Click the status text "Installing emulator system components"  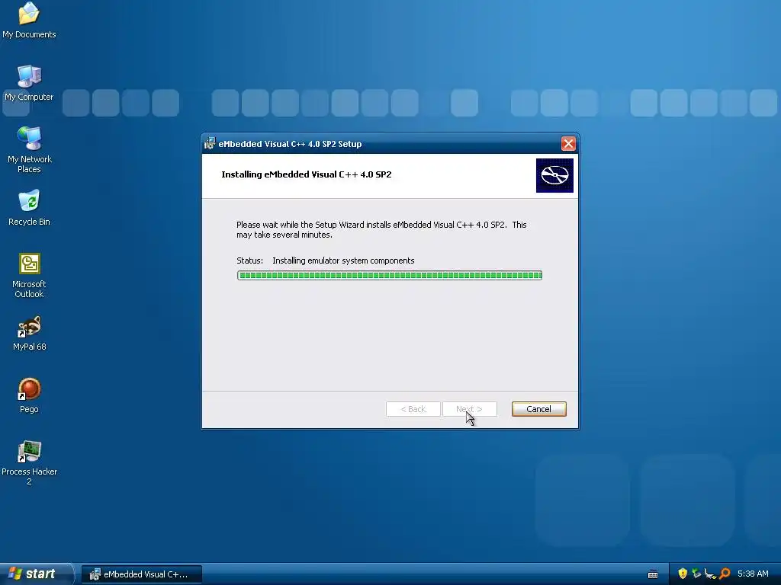pos(343,261)
